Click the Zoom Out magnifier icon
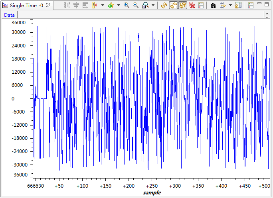Screen dimensions: 273x198 click(x=136, y=6)
